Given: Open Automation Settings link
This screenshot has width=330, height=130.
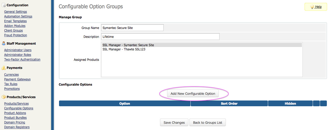Looking at the screenshot, I should 18,16.
